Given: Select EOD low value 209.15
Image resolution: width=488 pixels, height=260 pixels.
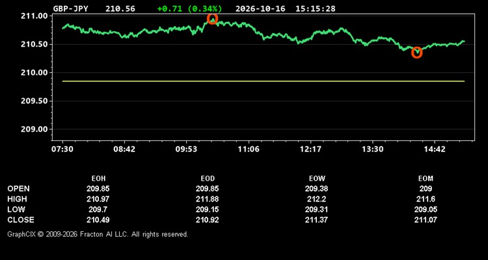Looking at the screenshot, I should pyautogui.click(x=208, y=209).
